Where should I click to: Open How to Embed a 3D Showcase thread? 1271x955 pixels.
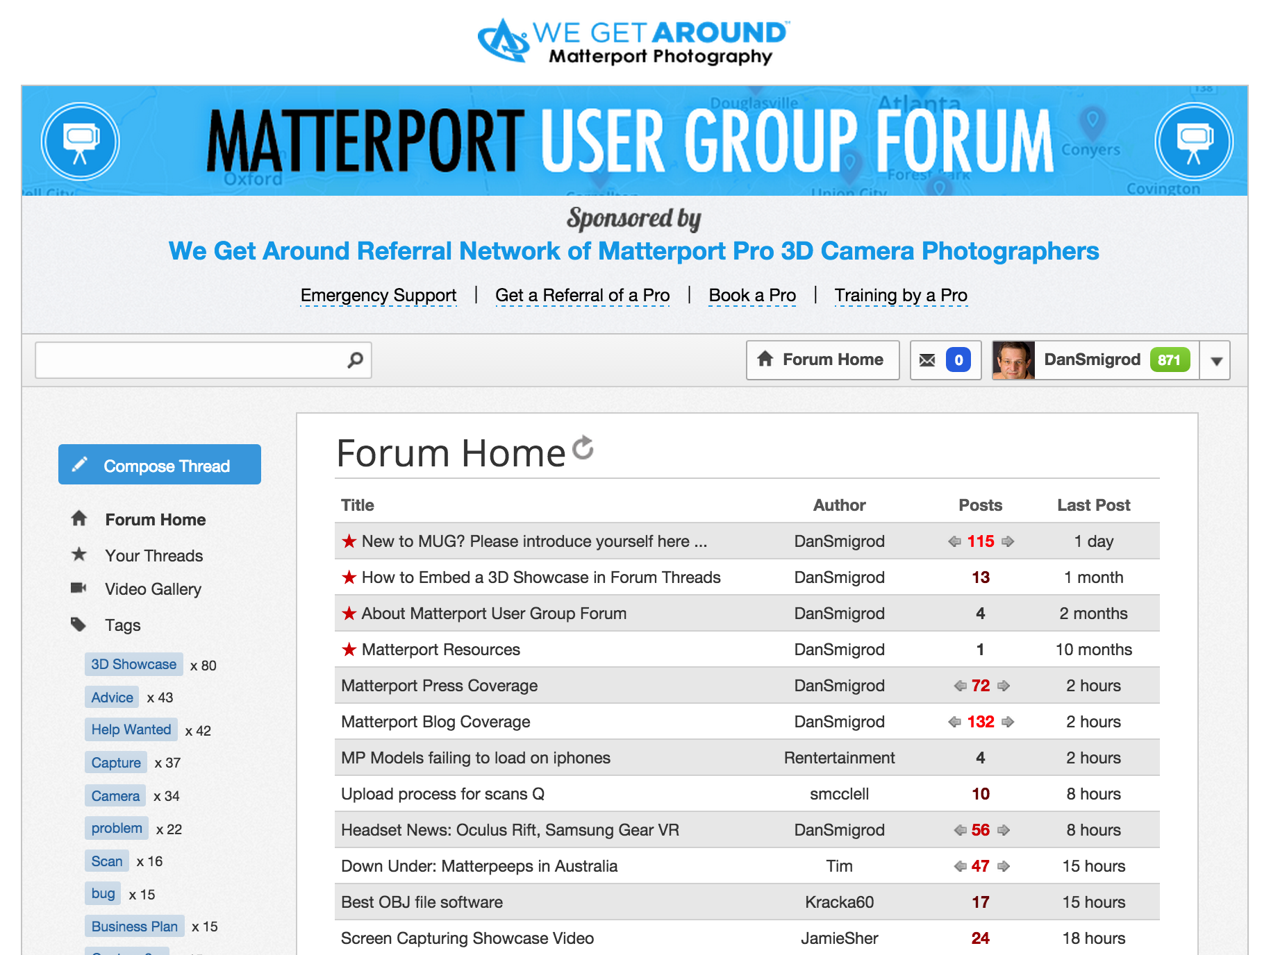pyautogui.click(x=541, y=577)
